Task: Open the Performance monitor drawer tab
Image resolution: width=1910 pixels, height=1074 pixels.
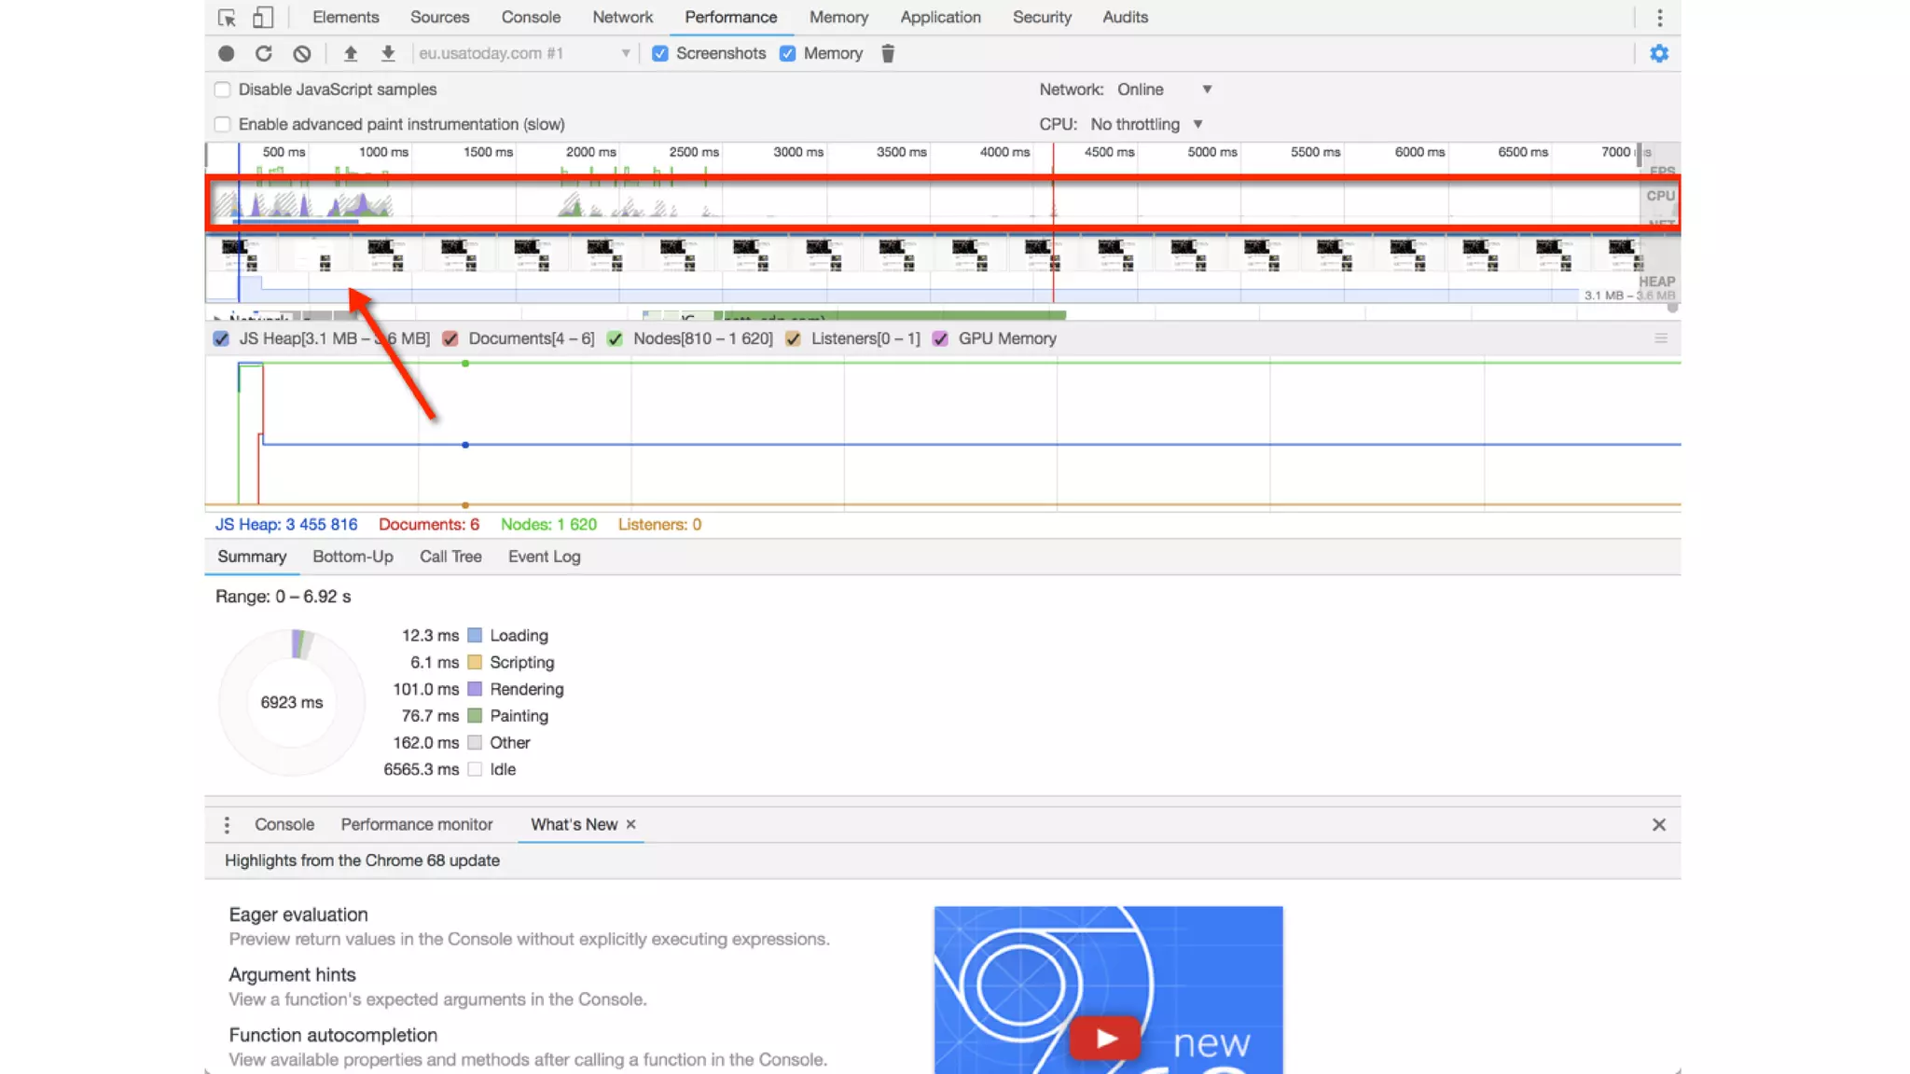Action: click(x=416, y=825)
